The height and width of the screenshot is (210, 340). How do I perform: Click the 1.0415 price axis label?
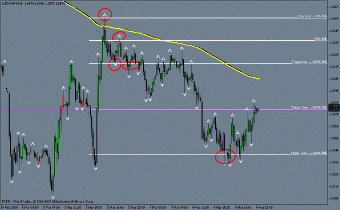coord(333,66)
